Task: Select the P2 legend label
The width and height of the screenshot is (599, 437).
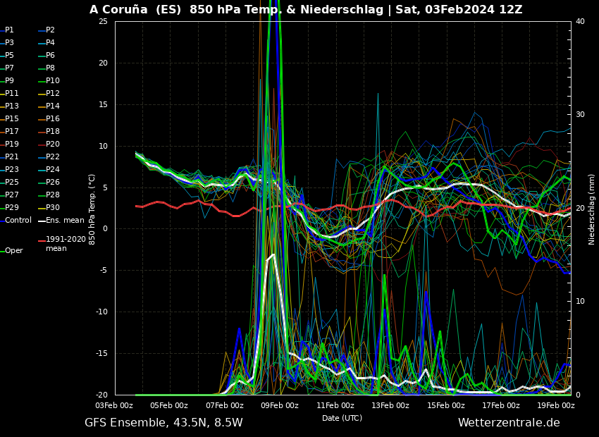Action: point(51,30)
